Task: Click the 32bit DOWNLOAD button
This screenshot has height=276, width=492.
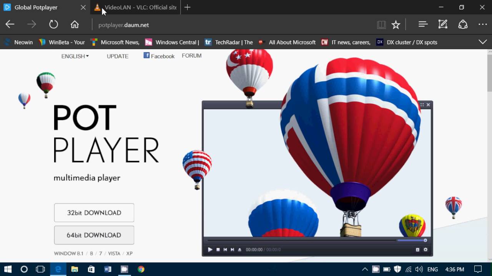Action: 94,213
